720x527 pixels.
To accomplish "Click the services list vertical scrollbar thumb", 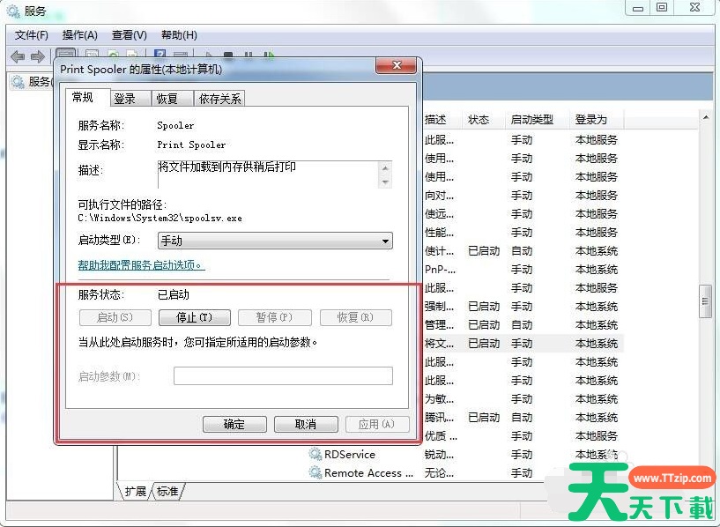I will 705,301.
